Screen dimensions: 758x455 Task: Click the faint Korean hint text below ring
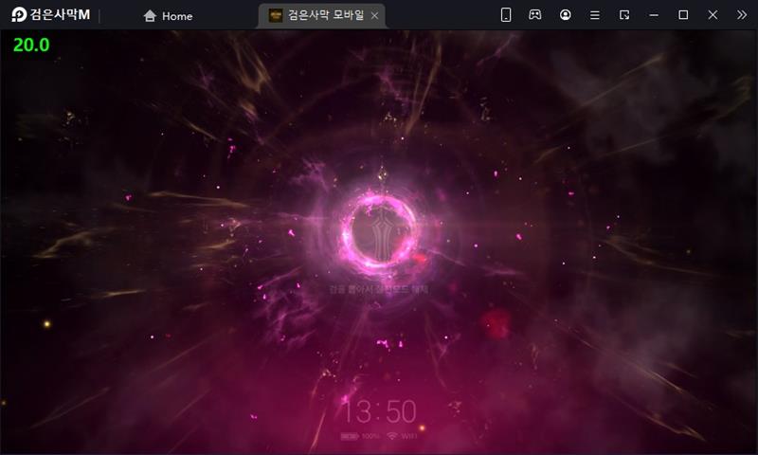378,289
